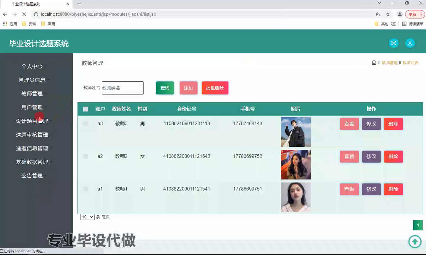Open the 阅读清单 reading list
This screenshot has width=426, height=255.
413,24
